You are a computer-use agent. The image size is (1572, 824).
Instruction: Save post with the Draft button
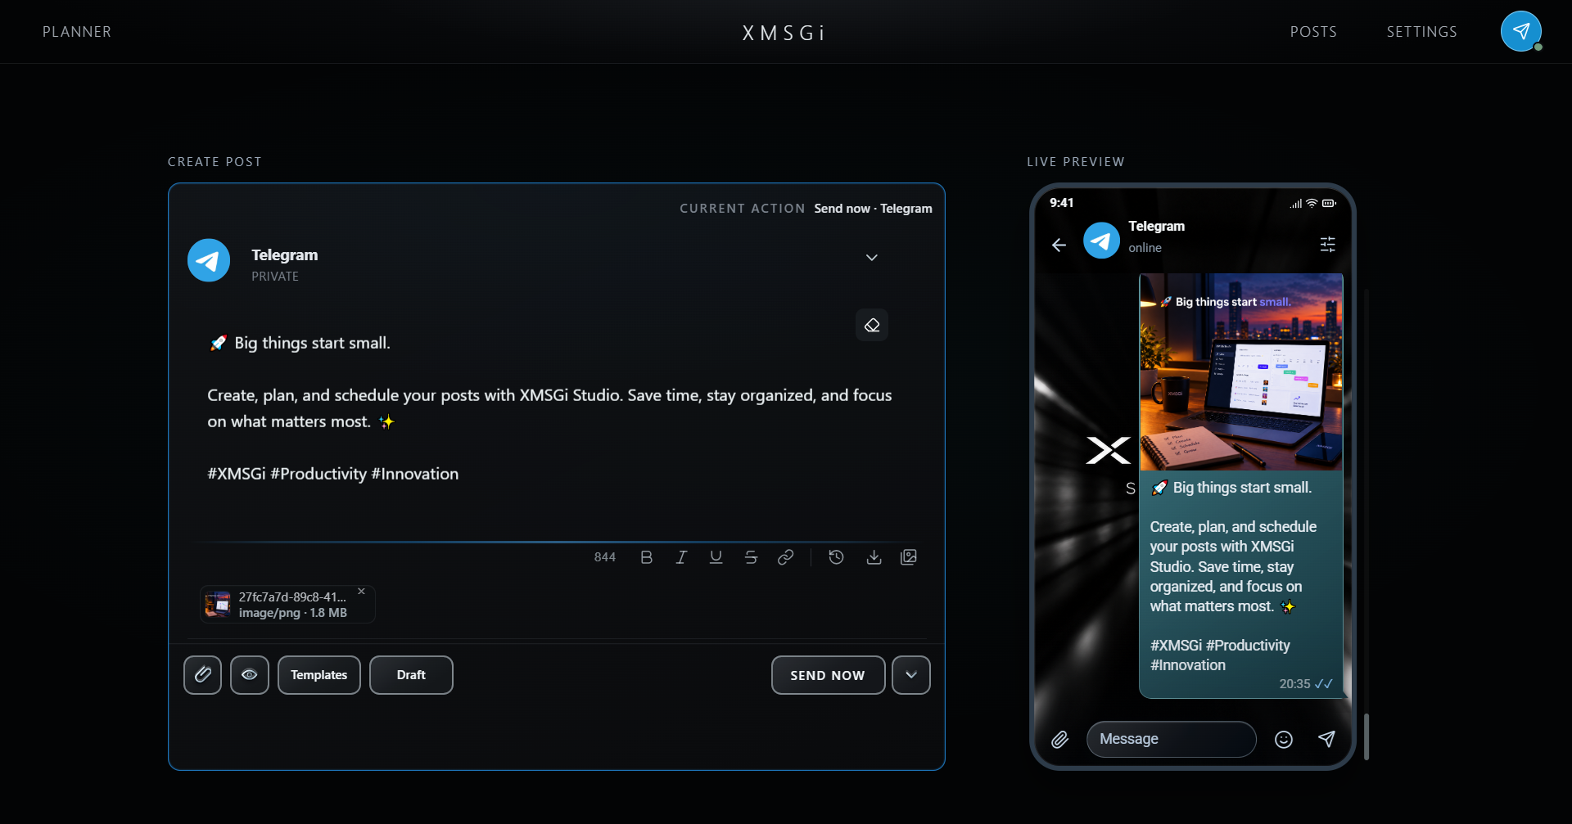coord(411,675)
